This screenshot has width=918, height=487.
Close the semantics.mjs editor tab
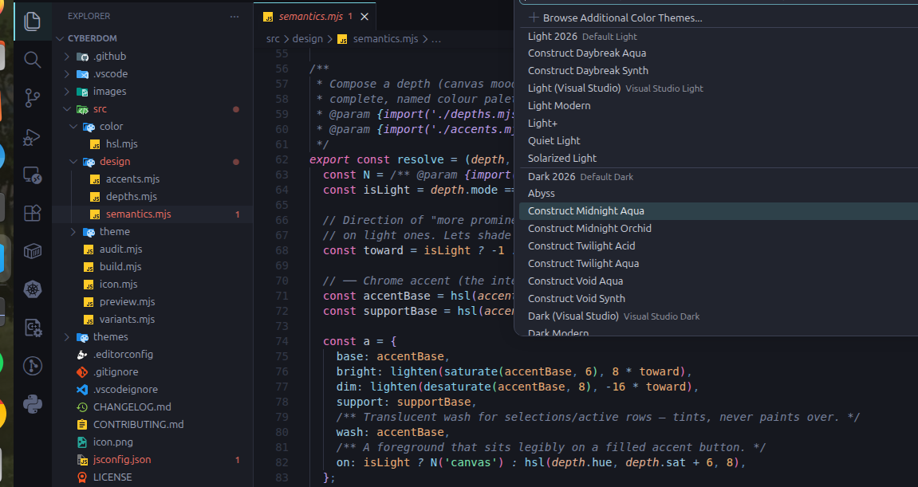[364, 17]
